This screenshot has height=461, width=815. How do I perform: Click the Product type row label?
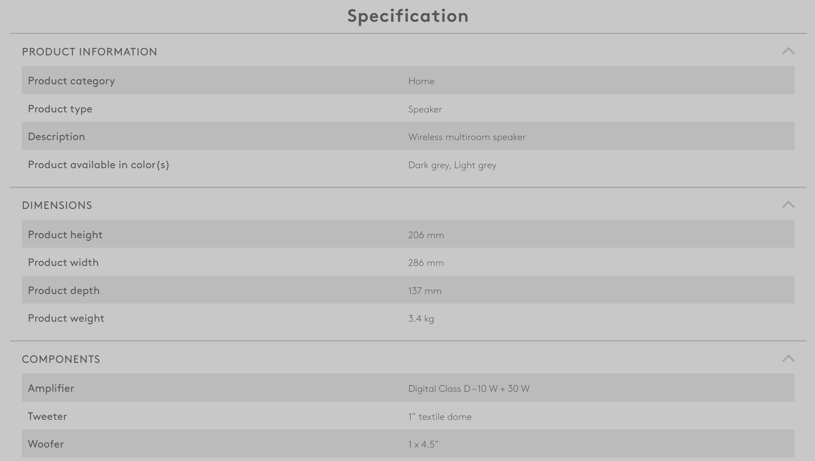pyautogui.click(x=60, y=109)
